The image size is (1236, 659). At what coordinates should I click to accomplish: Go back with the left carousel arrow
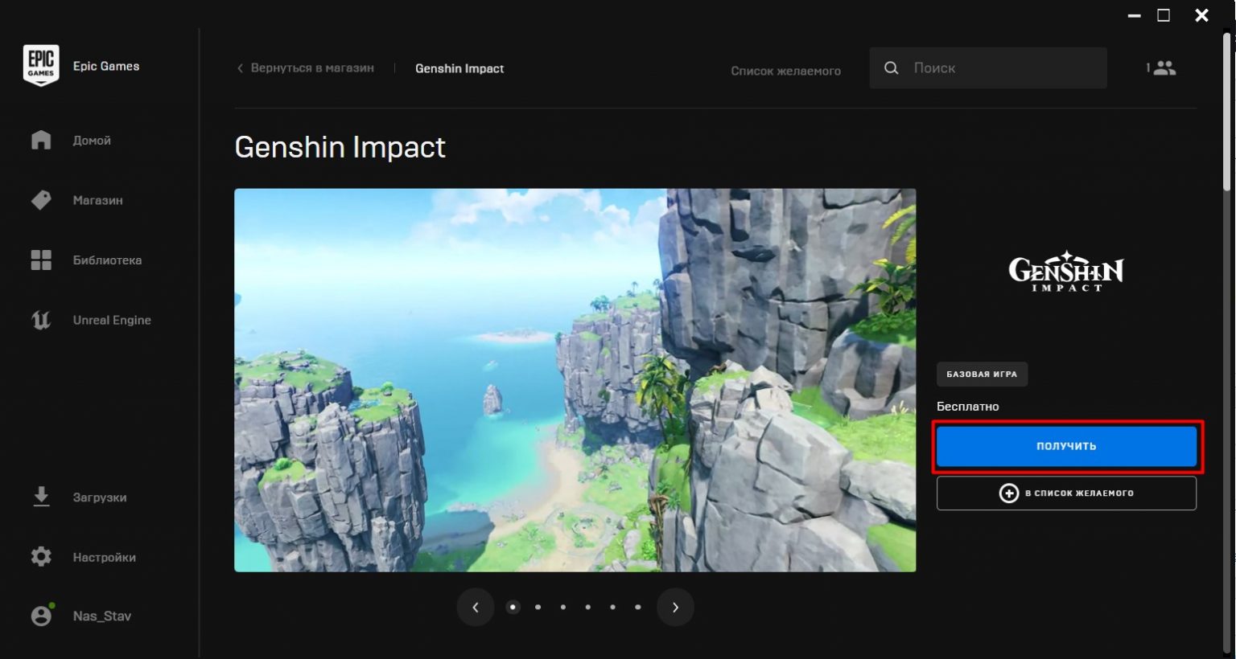tap(476, 607)
